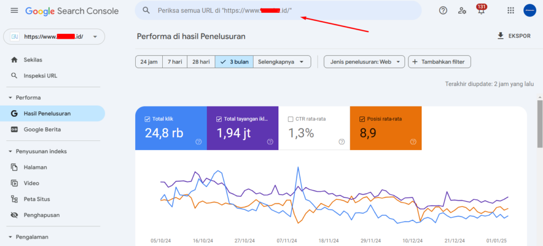Click the orange Posisi rata-rata 8,9 card

click(x=386, y=128)
